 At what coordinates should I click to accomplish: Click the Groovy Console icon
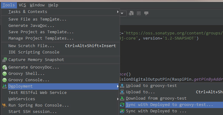tap(5, 80)
